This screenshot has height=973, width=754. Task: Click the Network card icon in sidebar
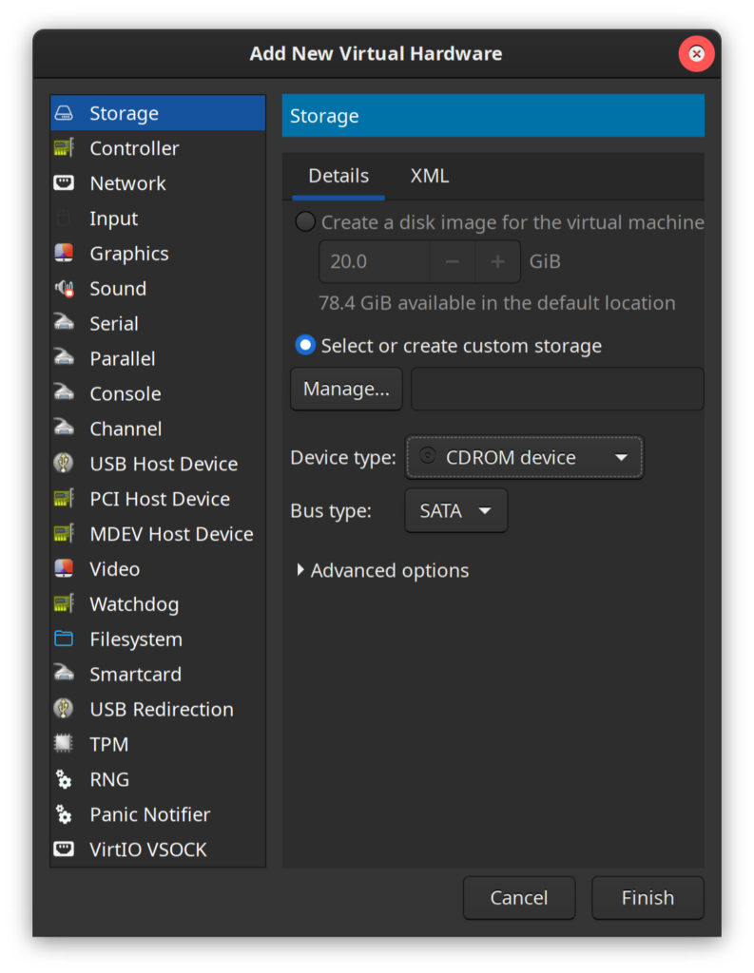pos(64,183)
